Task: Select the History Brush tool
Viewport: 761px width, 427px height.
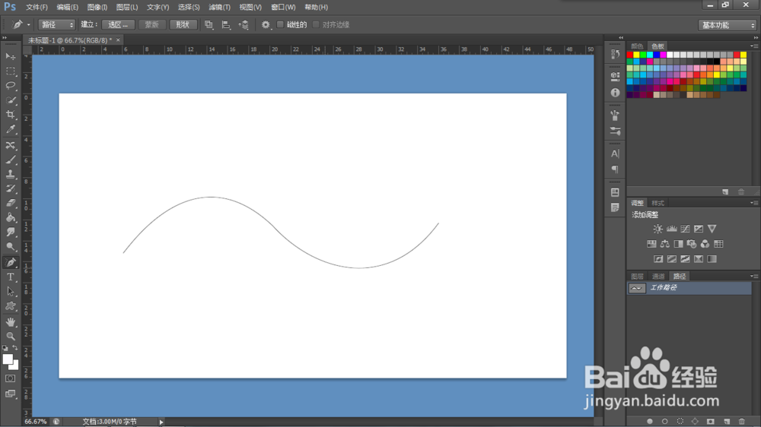Action: 10,188
